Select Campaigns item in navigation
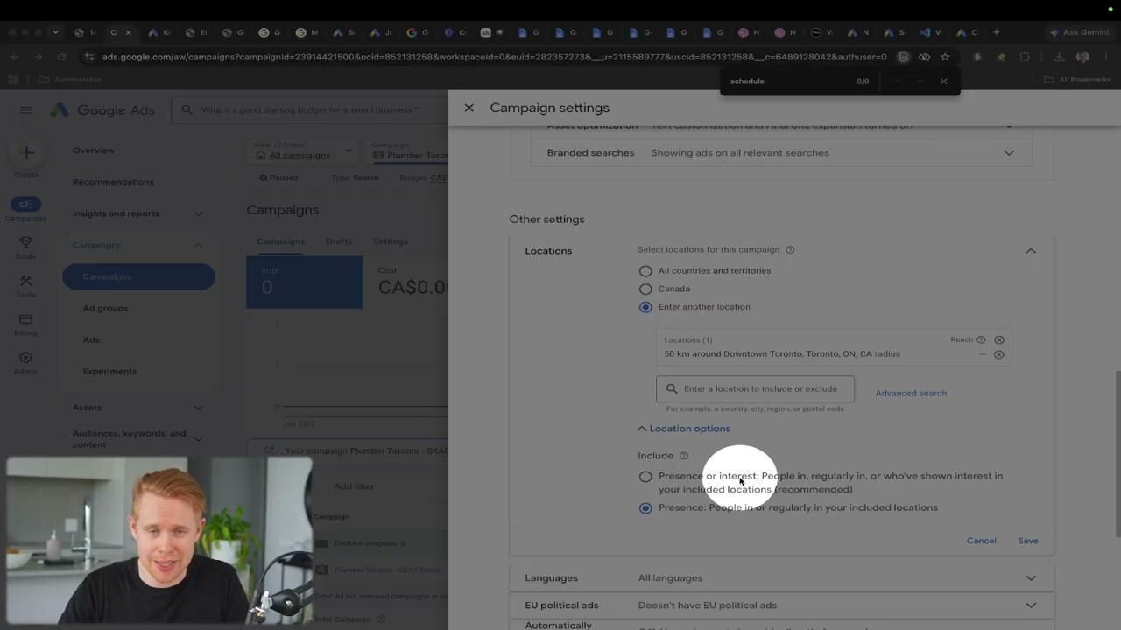1121x630 pixels. pyautogui.click(x=138, y=276)
